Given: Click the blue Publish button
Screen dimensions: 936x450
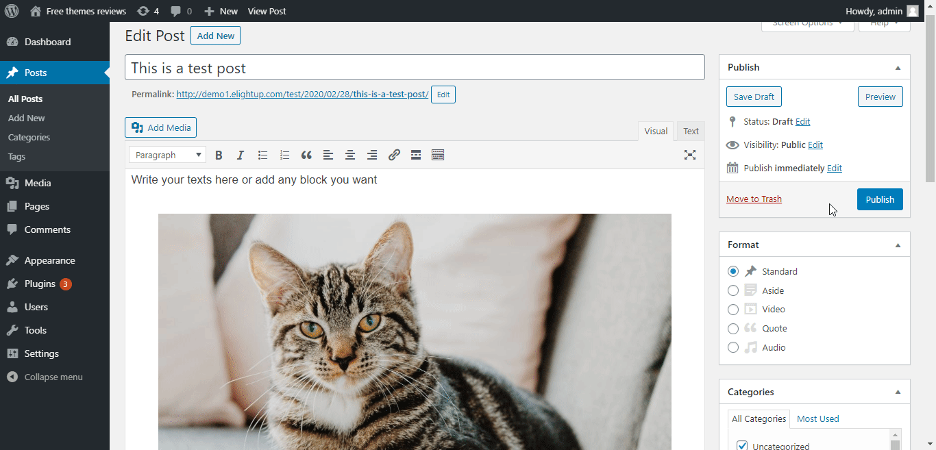Looking at the screenshot, I should [x=880, y=199].
